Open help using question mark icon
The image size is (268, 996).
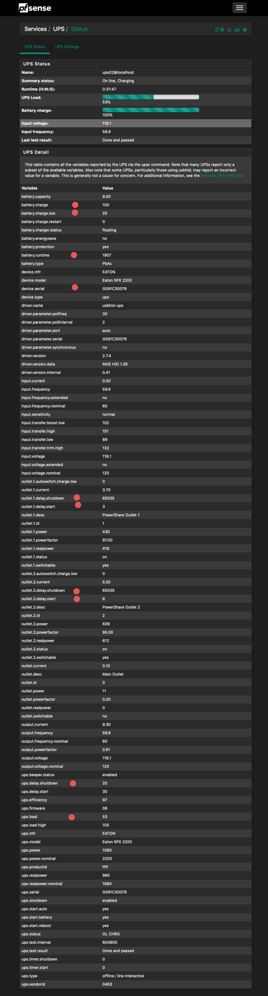(x=244, y=30)
